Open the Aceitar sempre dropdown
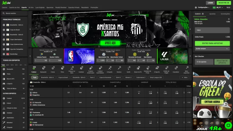 212,49
